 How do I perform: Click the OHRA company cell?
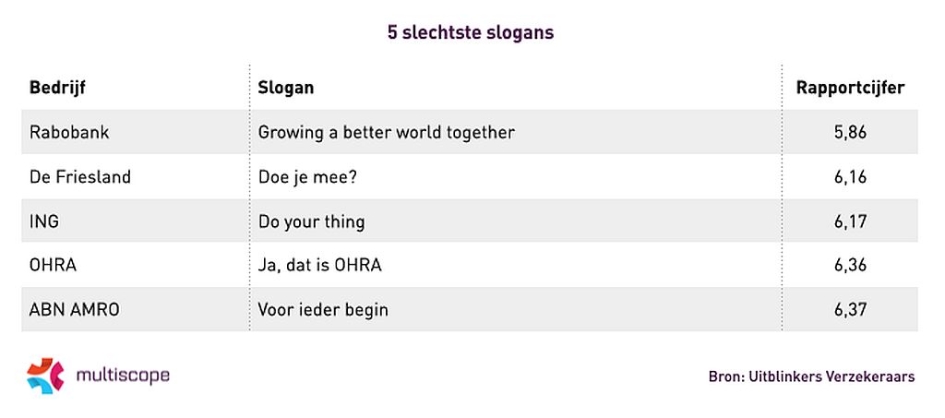click(53, 266)
